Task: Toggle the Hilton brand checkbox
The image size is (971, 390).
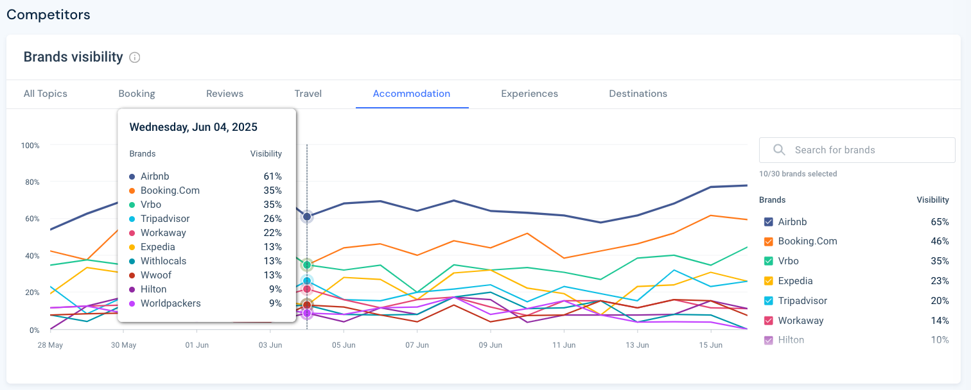Action: (769, 340)
